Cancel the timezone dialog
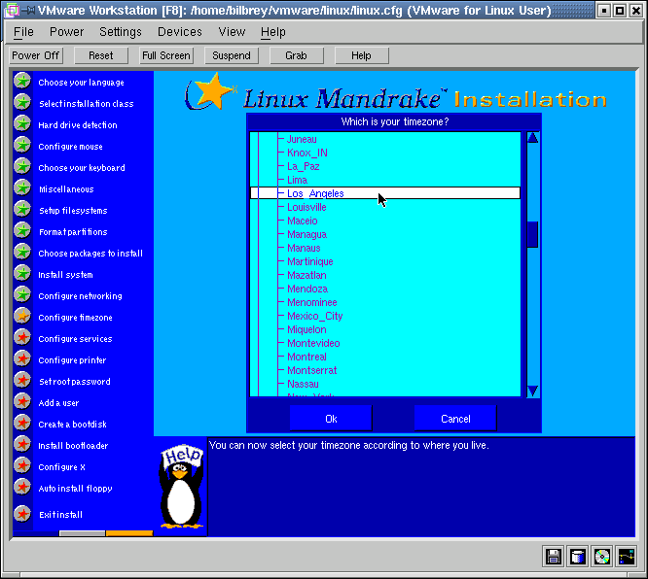The height and width of the screenshot is (579, 648). (x=455, y=419)
